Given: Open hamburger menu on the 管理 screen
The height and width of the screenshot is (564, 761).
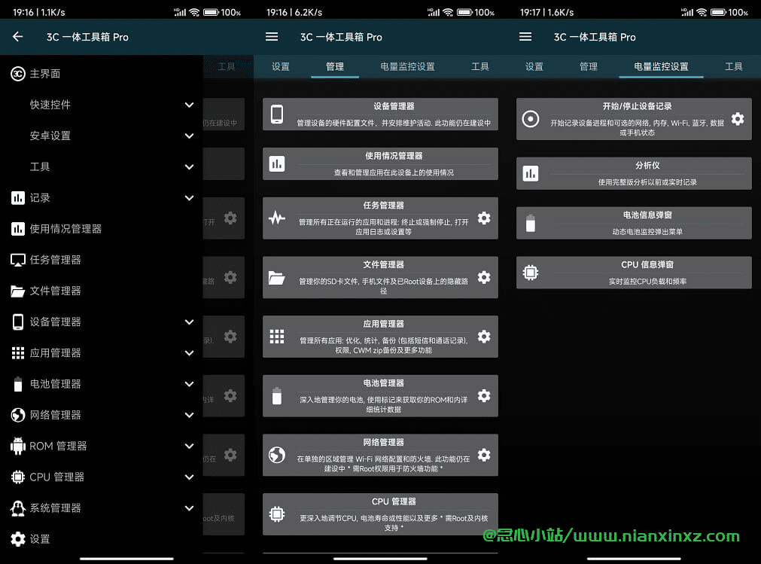Looking at the screenshot, I should [272, 37].
